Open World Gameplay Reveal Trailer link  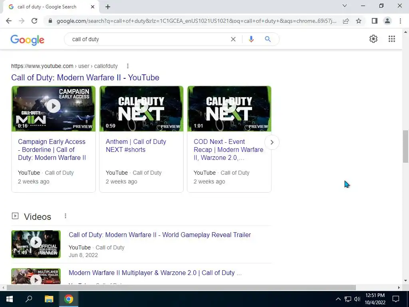coord(160,235)
